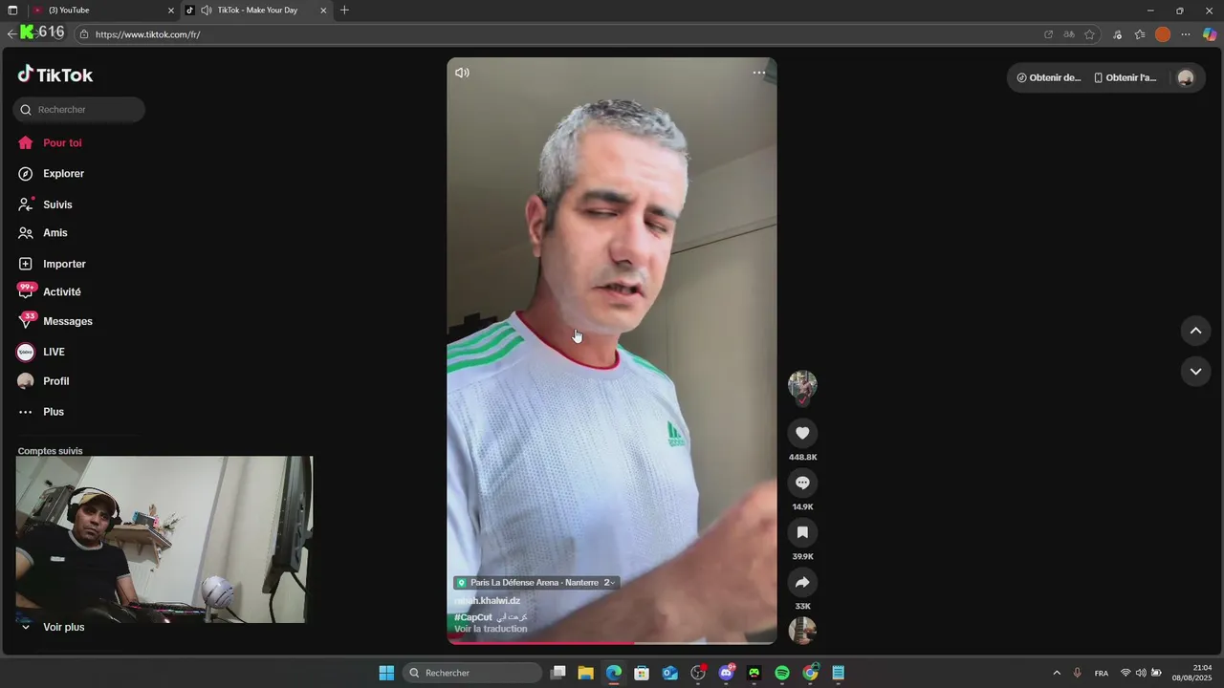This screenshot has height=688, width=1224.
Task: Open the Pour toi home feed
Action: click(x=50, y=142)
